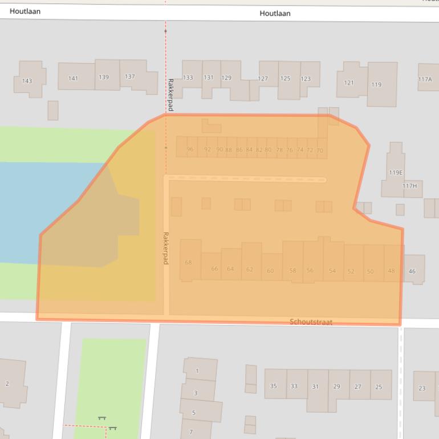
Task: Select the Schoutstraat street label
Action: point(311,322)
